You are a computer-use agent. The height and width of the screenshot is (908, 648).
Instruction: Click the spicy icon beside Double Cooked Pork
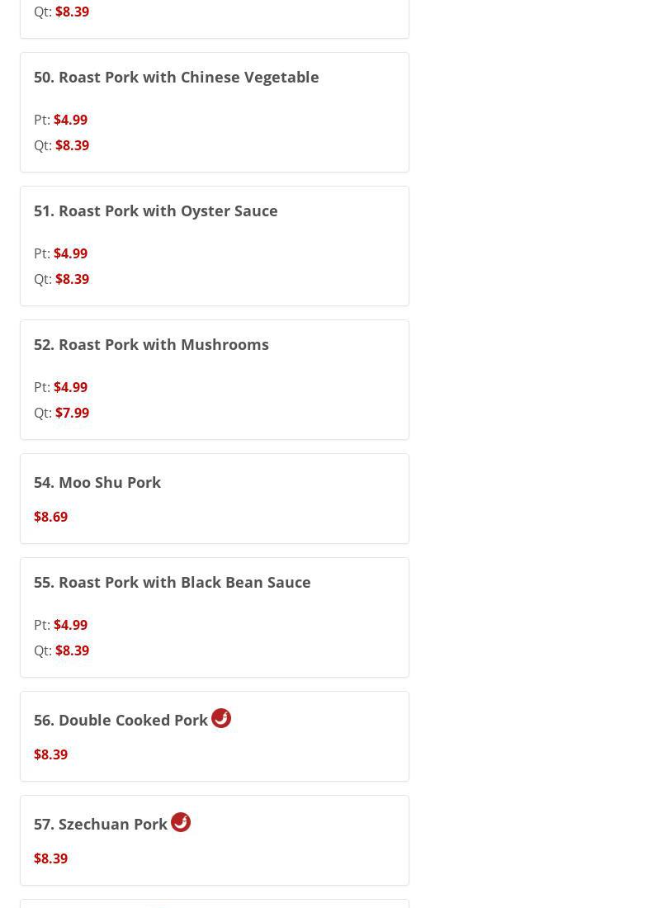221,718
